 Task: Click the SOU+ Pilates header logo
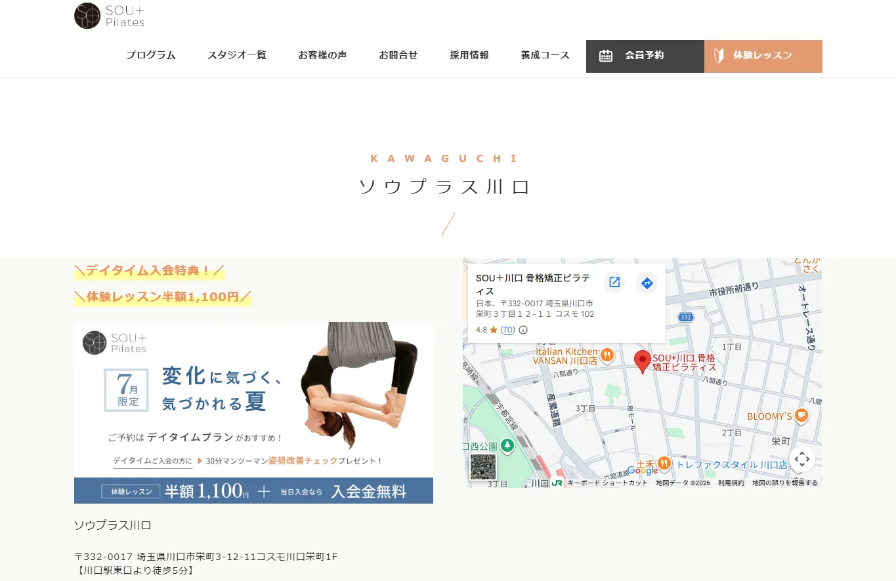pyautogui.click(x=109, y=16)
